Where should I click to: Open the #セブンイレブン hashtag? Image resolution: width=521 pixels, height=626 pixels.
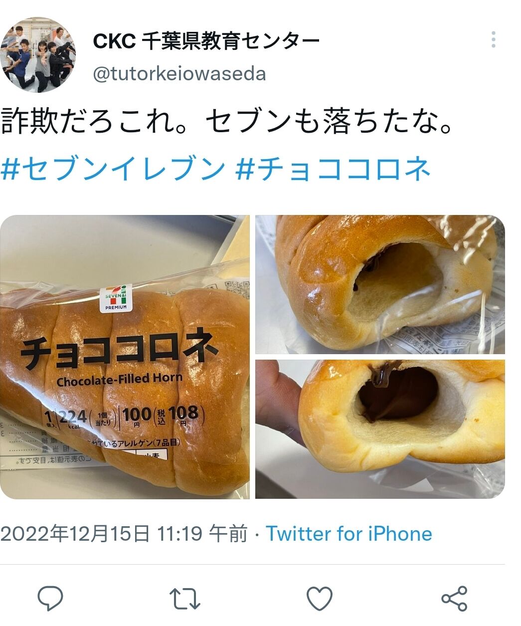click(x=113, y=169)
